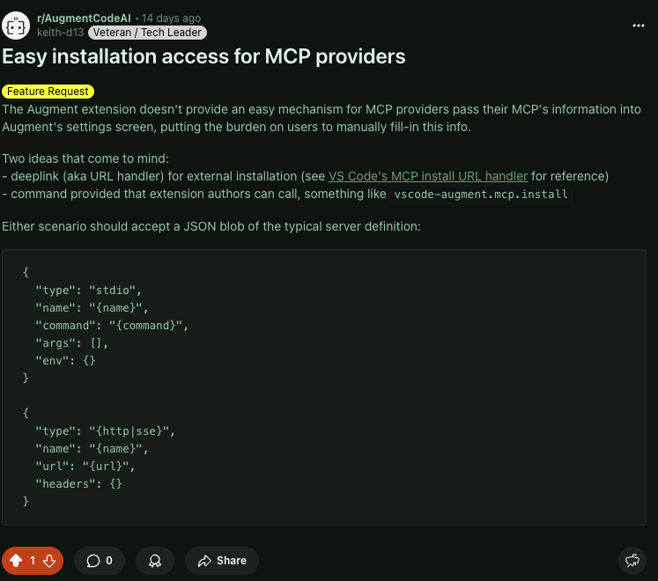Viewport: 658px width, 581px height.
Task: Click the "url": "{url}" code line
Action: pyautogui.click(x=85, y=467)
